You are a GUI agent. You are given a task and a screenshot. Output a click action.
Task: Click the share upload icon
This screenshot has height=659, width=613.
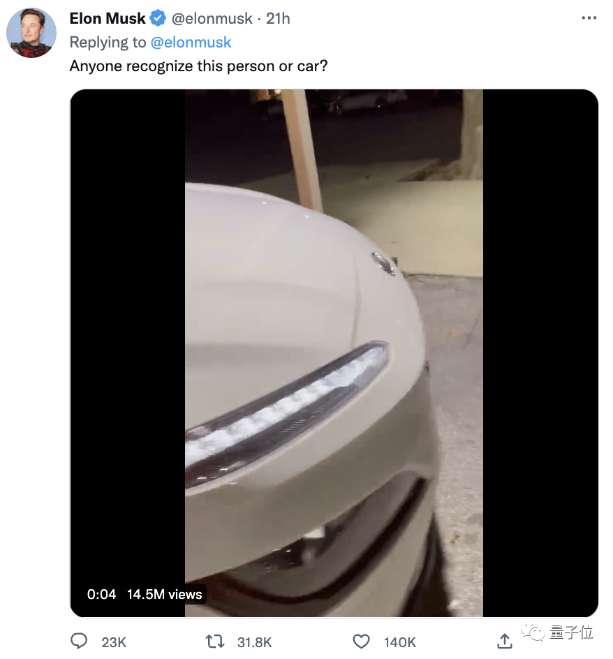[x=505, y=642]
